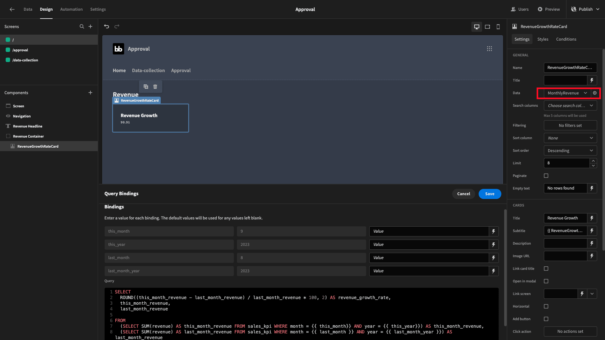605x340 pixels.
Task: Open the Styles tab
Action: pyautogui.click(x=543, y=39)
